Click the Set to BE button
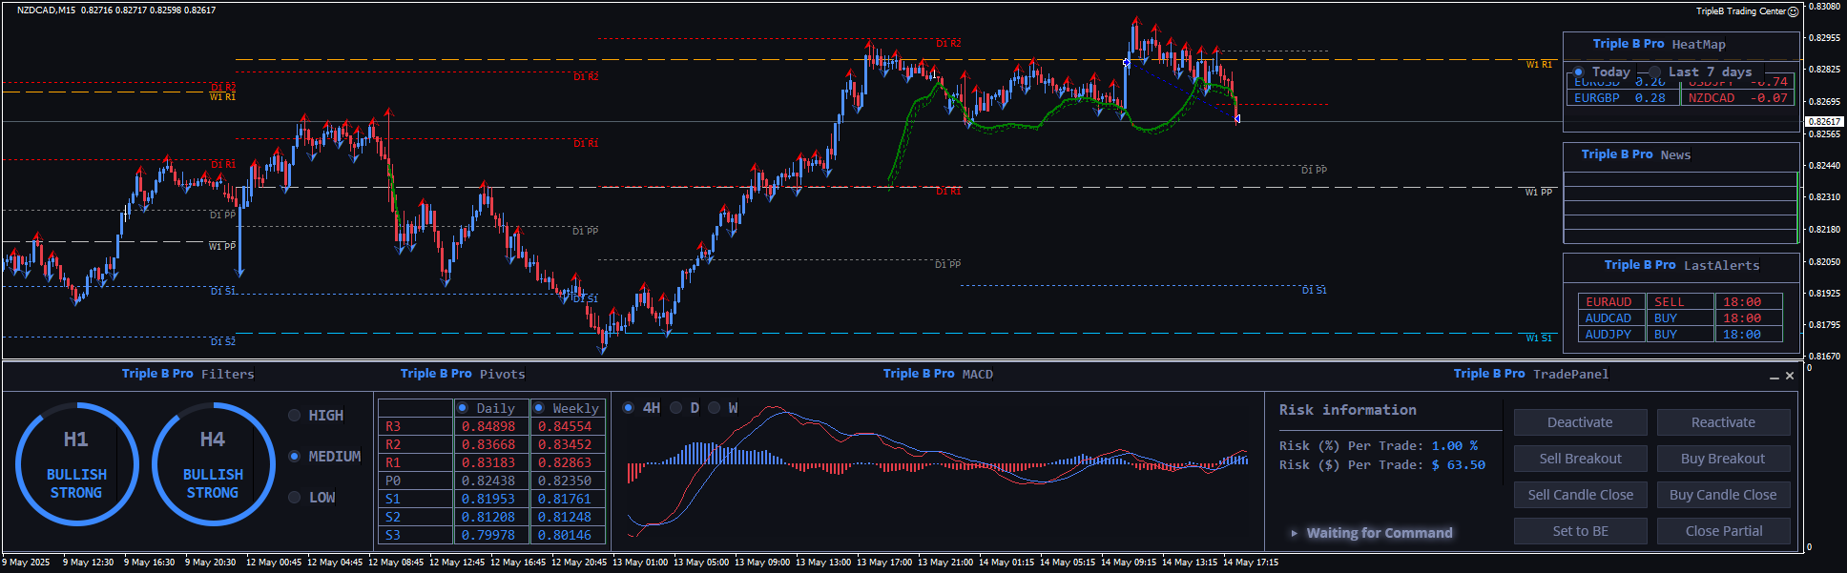The image size is (1847, 573). point(1580,531)
